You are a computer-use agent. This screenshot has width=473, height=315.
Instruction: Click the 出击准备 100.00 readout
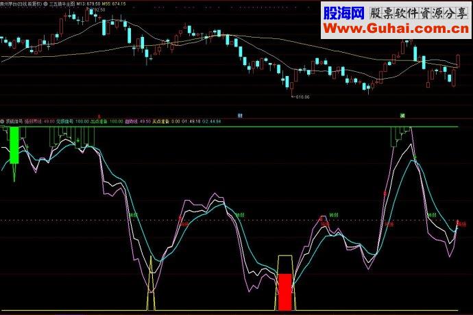[107, 121]
